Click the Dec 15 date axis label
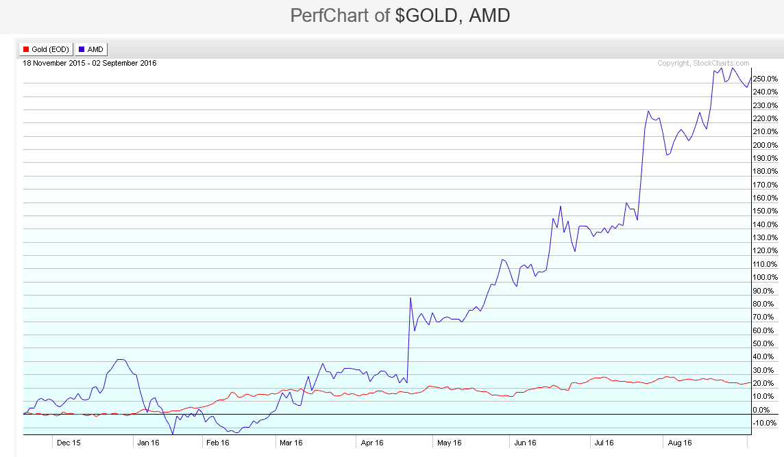Viewport: 784px width, 457px height. [x=69, y=443]
